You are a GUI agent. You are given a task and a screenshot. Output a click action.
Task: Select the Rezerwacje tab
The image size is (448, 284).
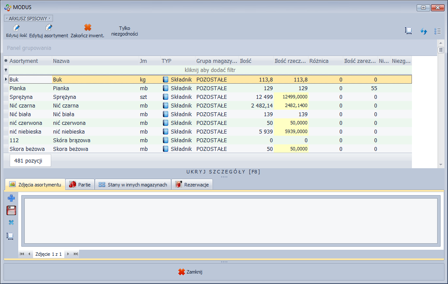click(192, 185)
